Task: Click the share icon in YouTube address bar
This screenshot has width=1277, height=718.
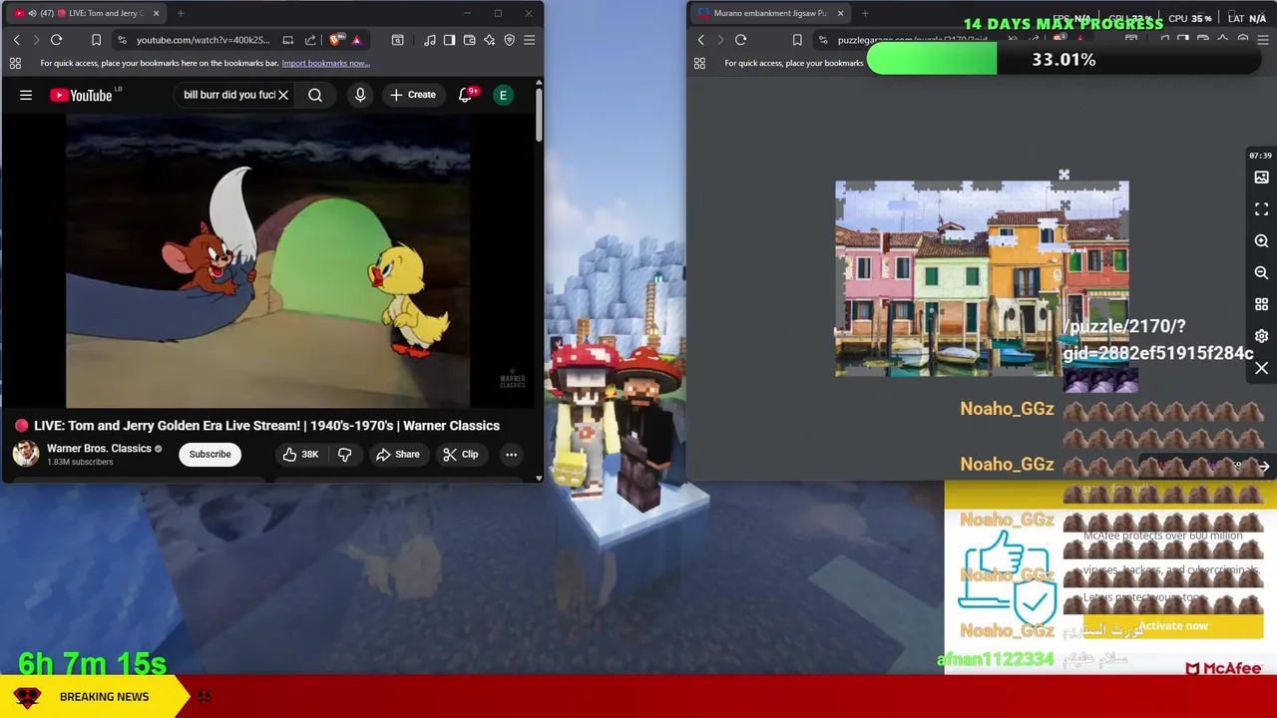Action: pyautogui.click(x=310, y=40)
